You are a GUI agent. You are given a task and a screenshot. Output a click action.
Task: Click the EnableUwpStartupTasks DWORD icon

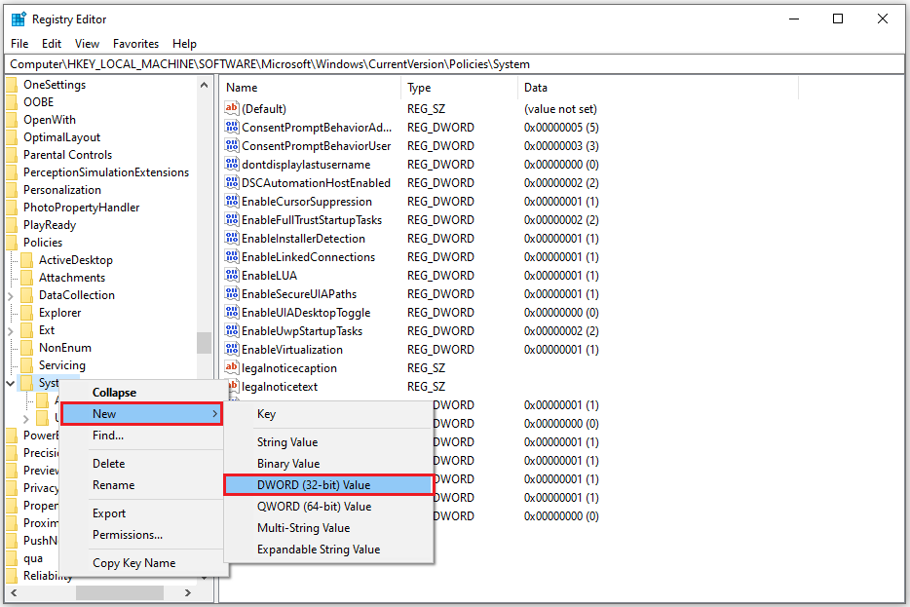232,331
